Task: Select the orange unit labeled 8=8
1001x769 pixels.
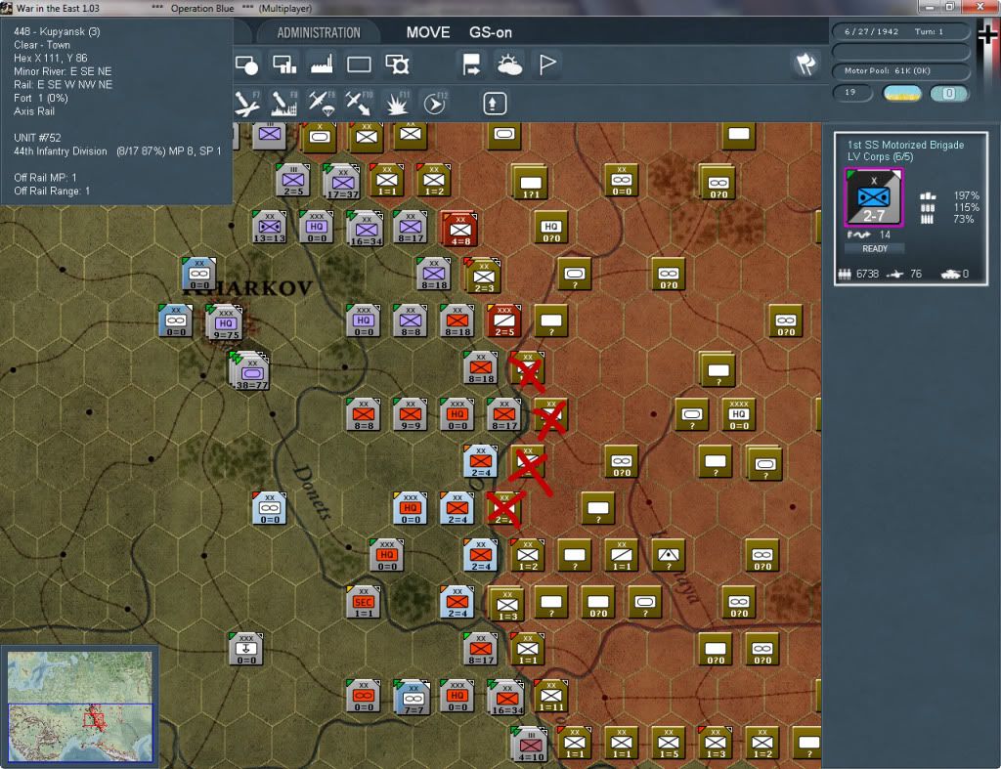Action: [364, 414]
